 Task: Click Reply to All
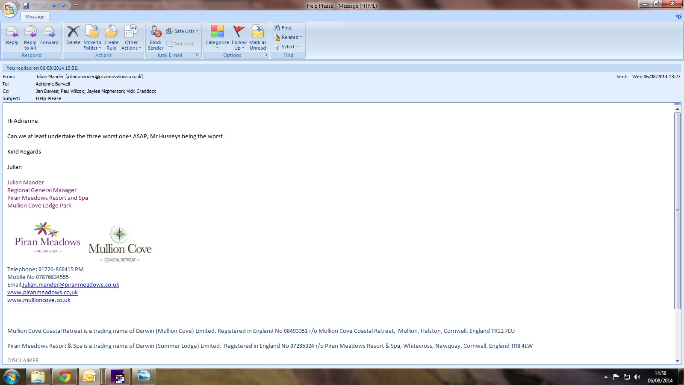pos(30,38)
